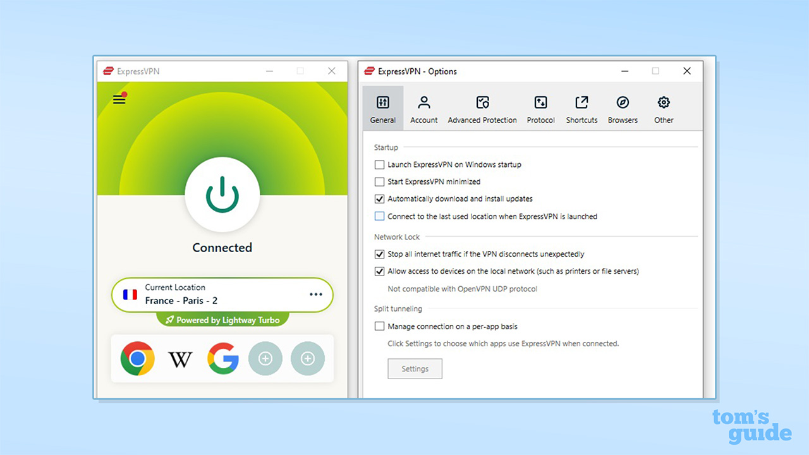The height and width of the screenshot is (455, 809).
Task: Click the Current Location selector box
Action: point(222,294)
